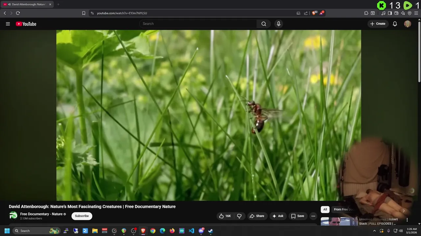Open Free Documentary - Nature channel link
Image resolution: width=421 pixels, height=236 pixels.
coord(41,214)
